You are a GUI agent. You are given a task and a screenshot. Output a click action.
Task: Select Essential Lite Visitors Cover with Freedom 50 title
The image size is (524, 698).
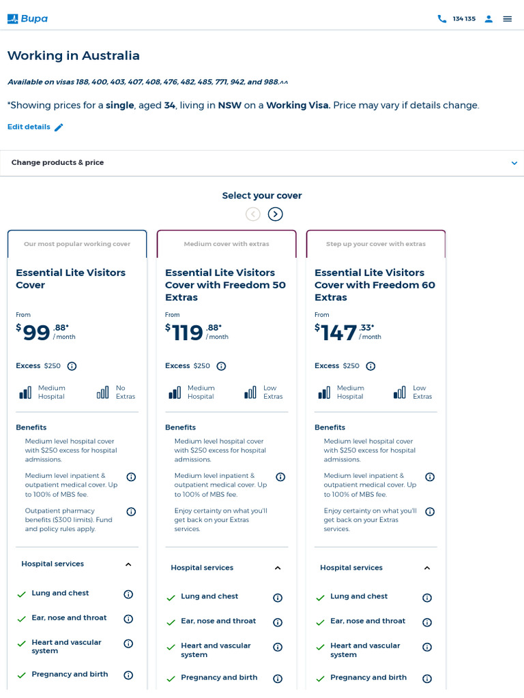pos(225,285)
